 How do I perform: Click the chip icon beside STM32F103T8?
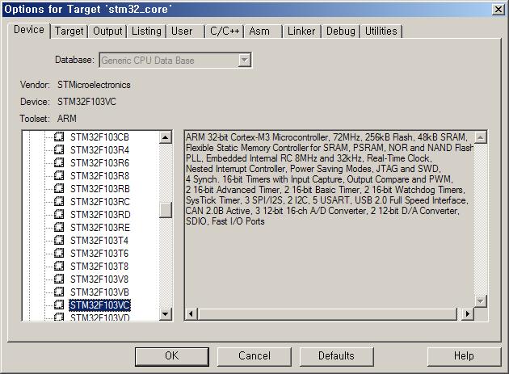click(59, 267)
